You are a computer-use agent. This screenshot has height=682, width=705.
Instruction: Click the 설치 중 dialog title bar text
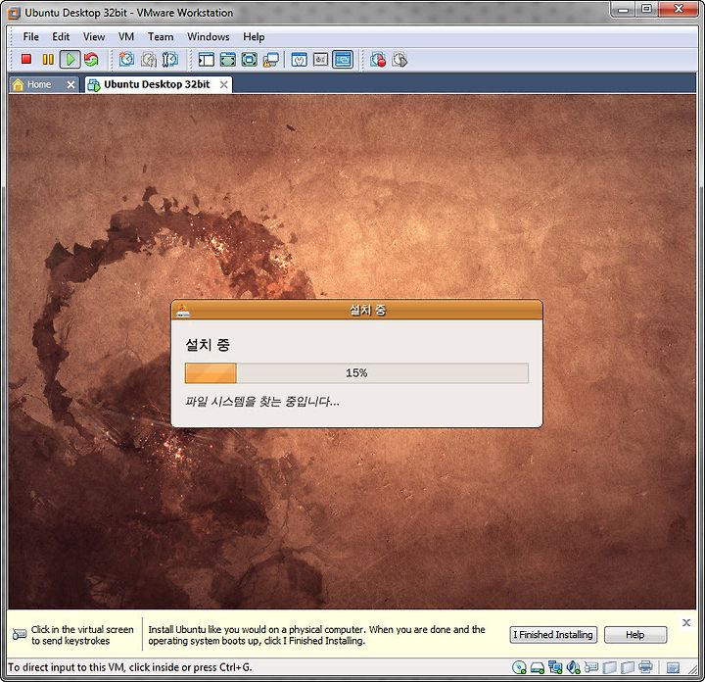pos(368,310)
